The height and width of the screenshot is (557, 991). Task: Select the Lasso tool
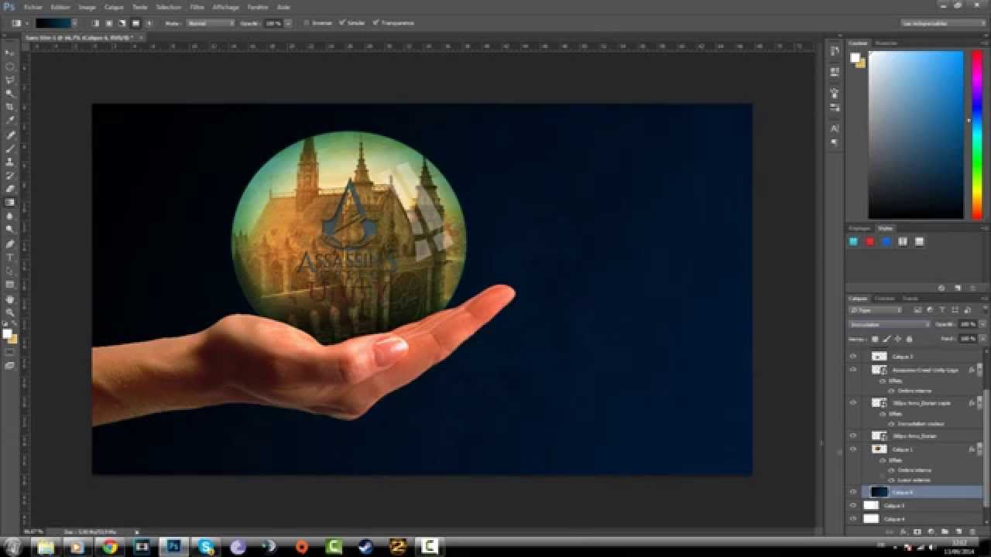coord(10,80)
